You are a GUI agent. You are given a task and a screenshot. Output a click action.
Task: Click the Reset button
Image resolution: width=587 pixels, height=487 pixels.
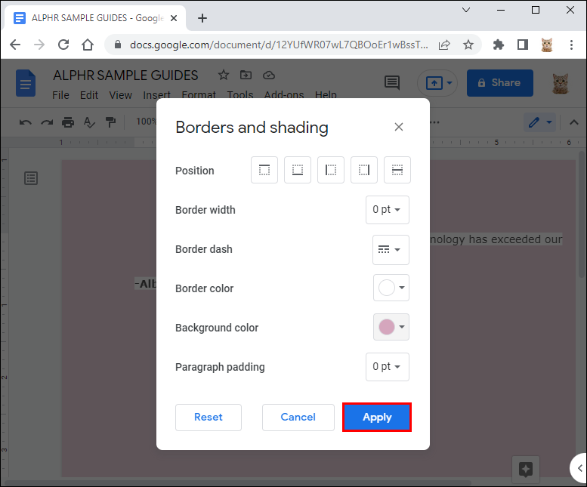[209, 418]
